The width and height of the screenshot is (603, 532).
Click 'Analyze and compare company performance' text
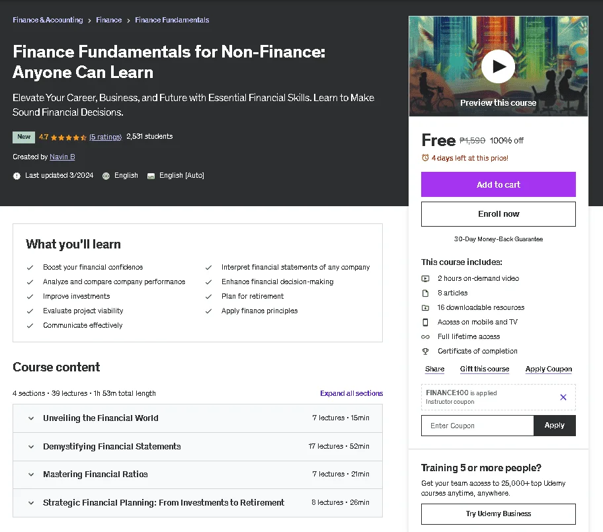[x=114, y=282]
